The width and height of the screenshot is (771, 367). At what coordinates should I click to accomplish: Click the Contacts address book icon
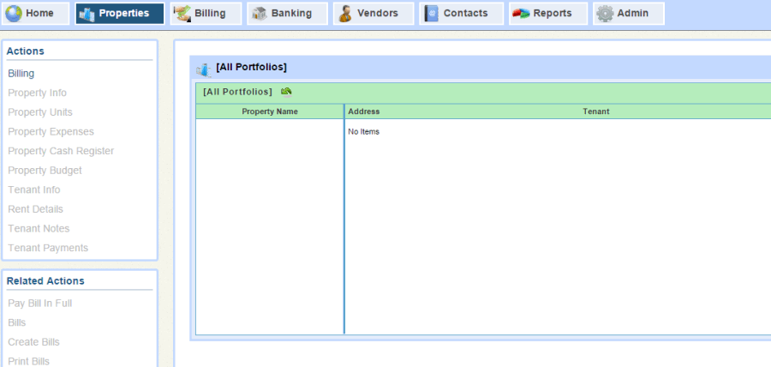pos(431,13)
